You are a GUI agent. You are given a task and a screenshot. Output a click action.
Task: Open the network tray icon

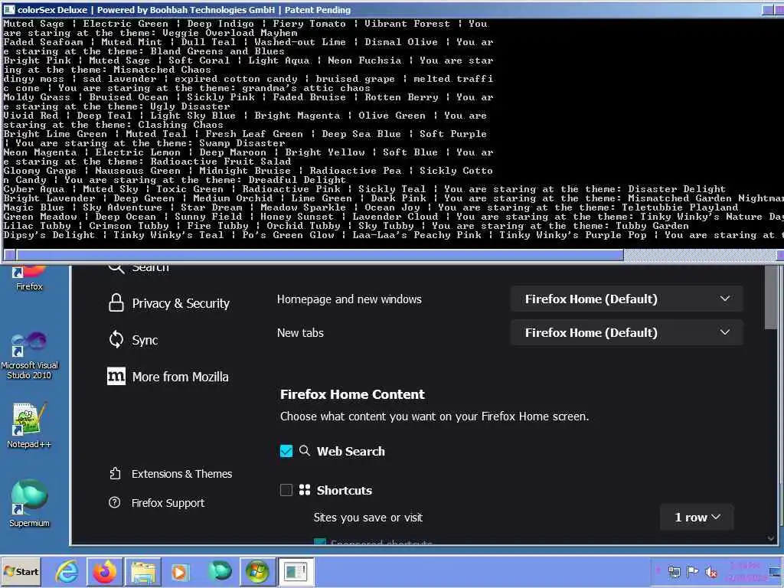[674, 571]
